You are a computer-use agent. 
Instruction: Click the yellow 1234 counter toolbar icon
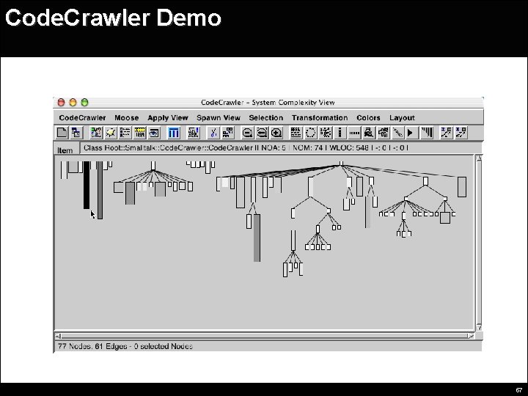(x=139, y=133)
